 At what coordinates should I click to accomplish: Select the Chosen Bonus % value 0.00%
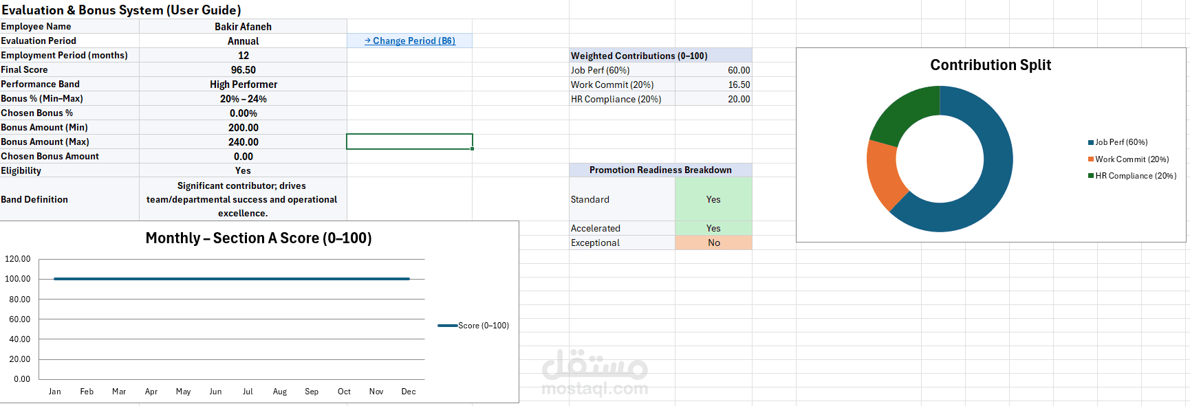coord(243,113)
